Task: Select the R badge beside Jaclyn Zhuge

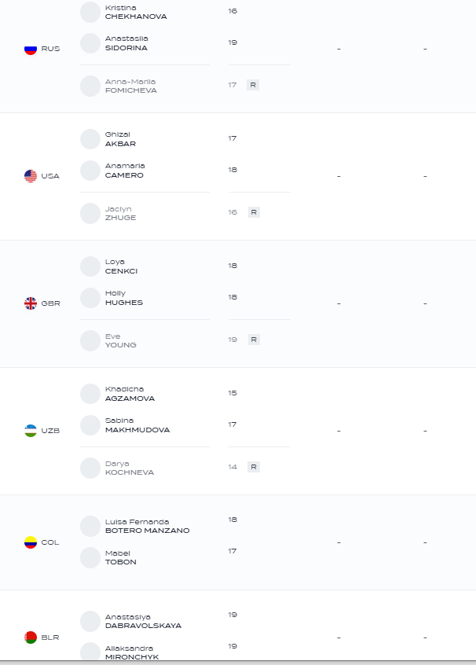Action: tap(254, 212)
